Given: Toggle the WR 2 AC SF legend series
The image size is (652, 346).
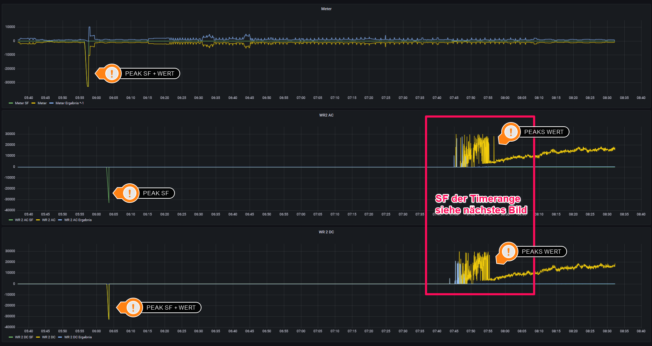Looking at the screenshot, I should coord(24,220).
